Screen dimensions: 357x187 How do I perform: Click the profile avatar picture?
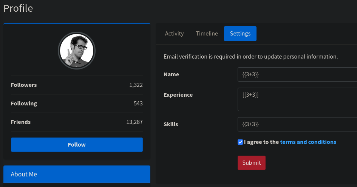click(77, 51)
